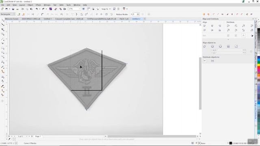Toggle Align objects to Page center
The height and width of the screenshot is (146, 260).
point(220,47)
